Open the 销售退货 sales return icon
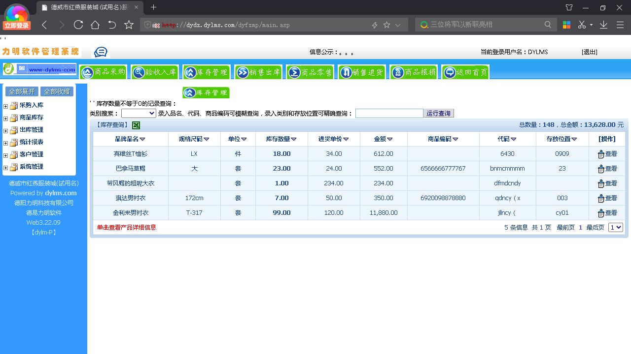This screenshot has width=631, height=354. pos(362,72)
